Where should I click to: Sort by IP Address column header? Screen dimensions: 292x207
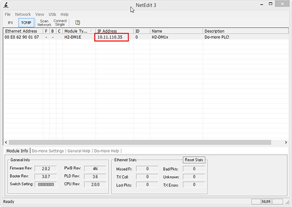[115, 31]
